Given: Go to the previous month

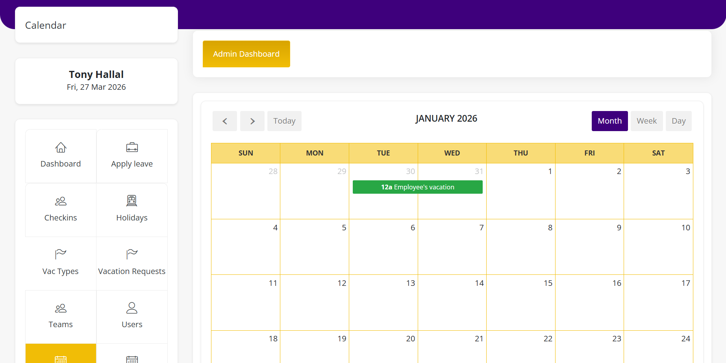Looking at the screenshot, I should pos(225,121).
